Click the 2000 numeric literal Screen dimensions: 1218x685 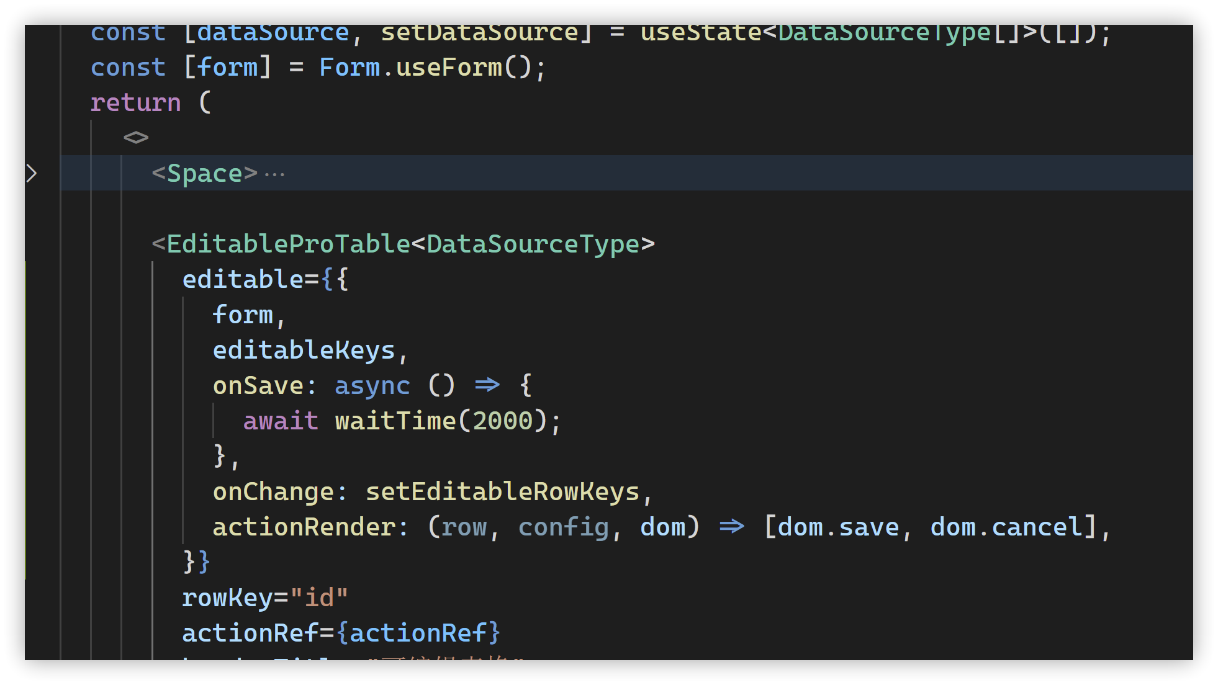pyautogui.click(x=502, y=421)
